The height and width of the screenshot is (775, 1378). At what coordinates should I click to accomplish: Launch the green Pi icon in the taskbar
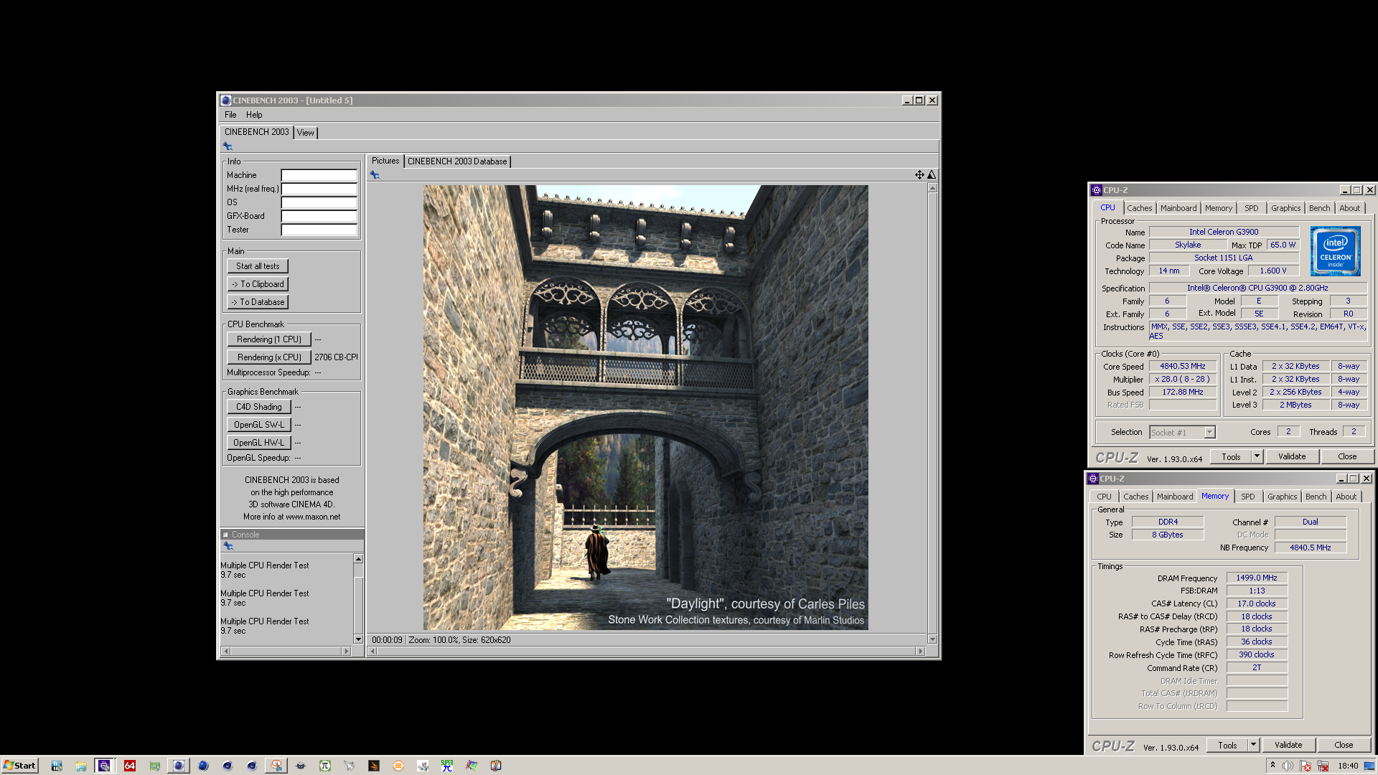coord(325,766)
